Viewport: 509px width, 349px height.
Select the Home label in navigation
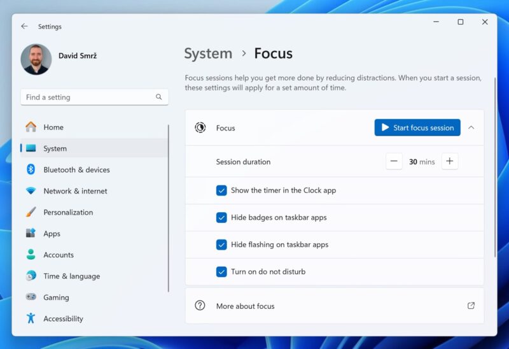pyautogui.click(x=53, y=127)
